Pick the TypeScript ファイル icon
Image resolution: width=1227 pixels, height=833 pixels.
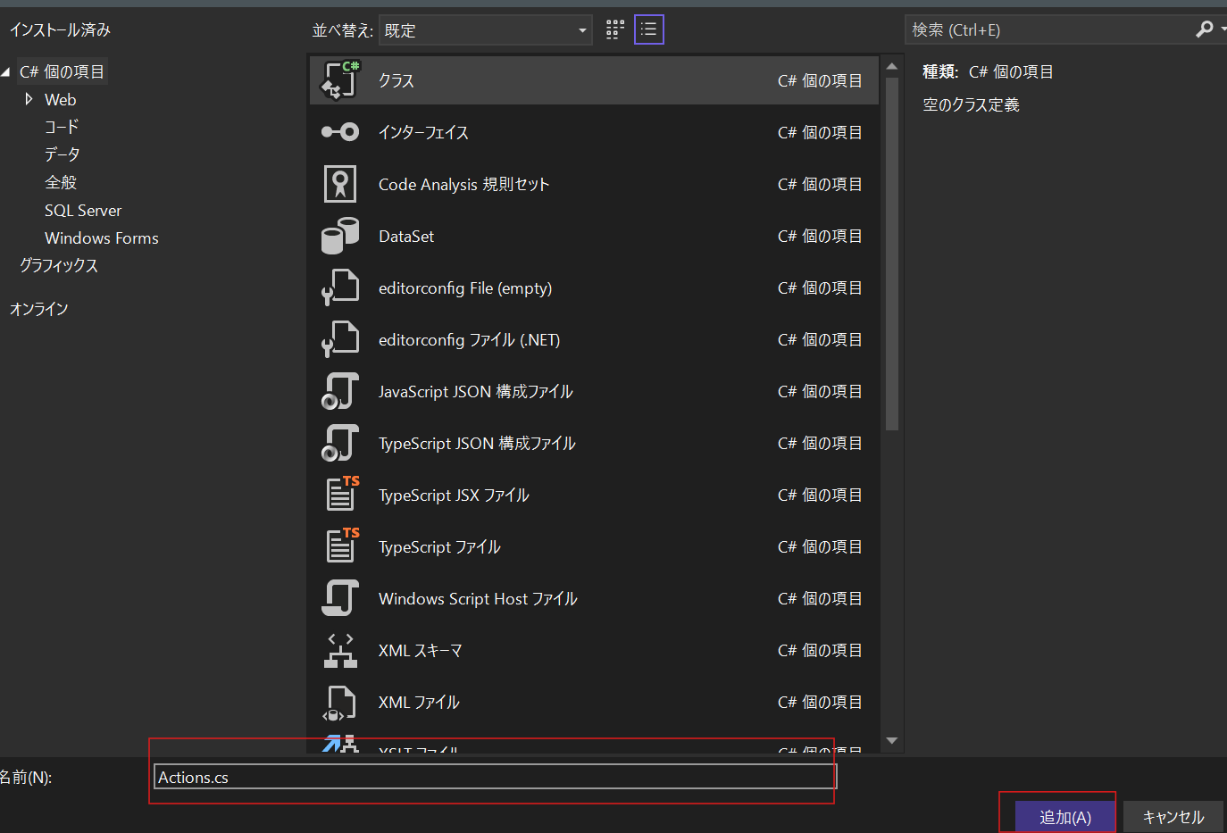coord(341,546)
